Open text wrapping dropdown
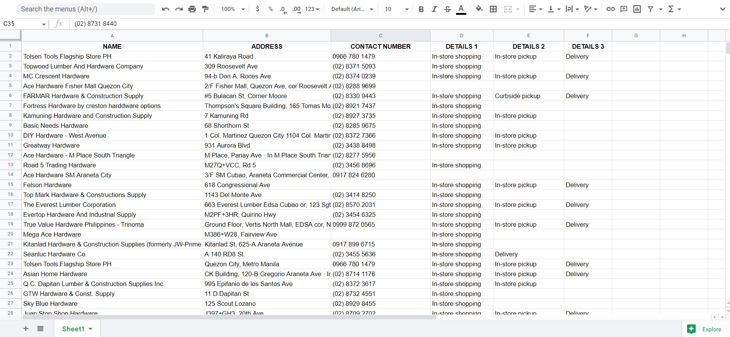 pos(572,9)
